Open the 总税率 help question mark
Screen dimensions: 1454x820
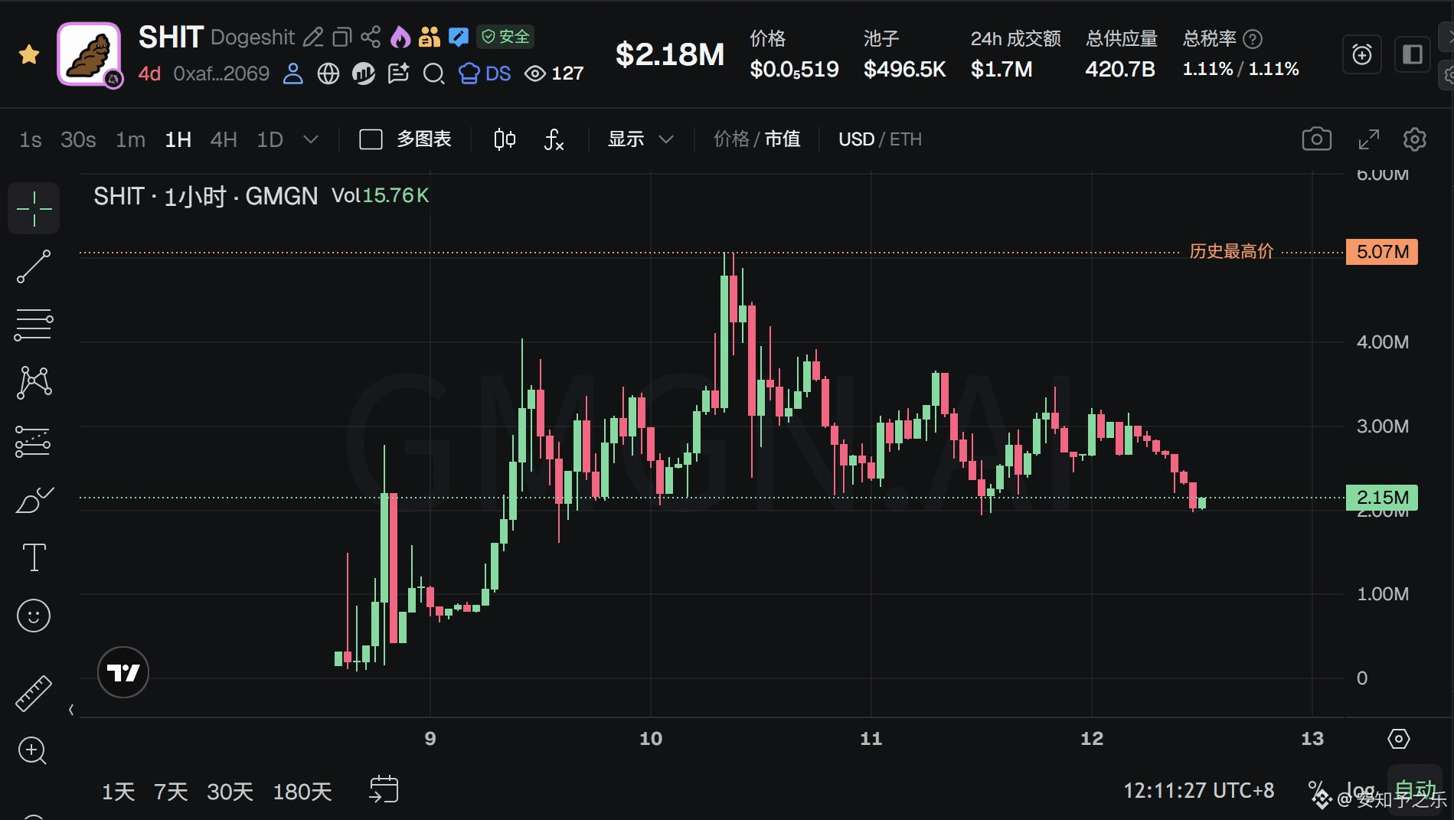pos(1253,38)
